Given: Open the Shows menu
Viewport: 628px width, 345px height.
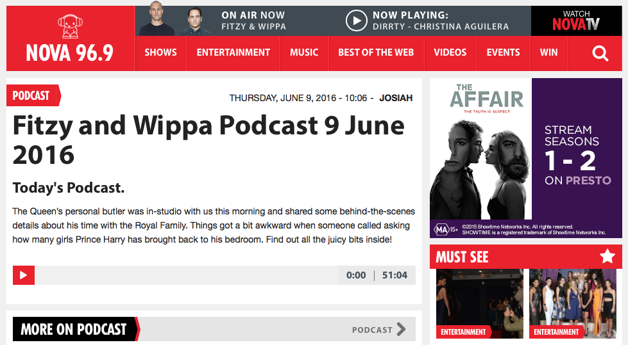Looking at the screenshot, I should (160, 52).
